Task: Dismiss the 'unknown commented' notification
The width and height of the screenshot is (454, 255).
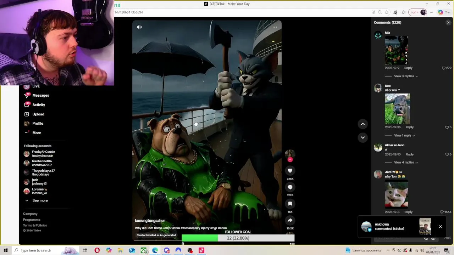Action: [440, 227]
